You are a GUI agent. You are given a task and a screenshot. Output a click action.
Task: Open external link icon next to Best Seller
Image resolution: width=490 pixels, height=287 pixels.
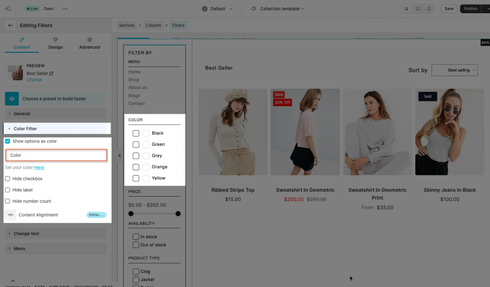click(x=51, y=73)
